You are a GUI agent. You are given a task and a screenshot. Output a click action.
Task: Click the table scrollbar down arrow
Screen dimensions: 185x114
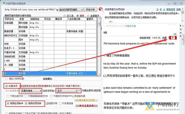99,74
